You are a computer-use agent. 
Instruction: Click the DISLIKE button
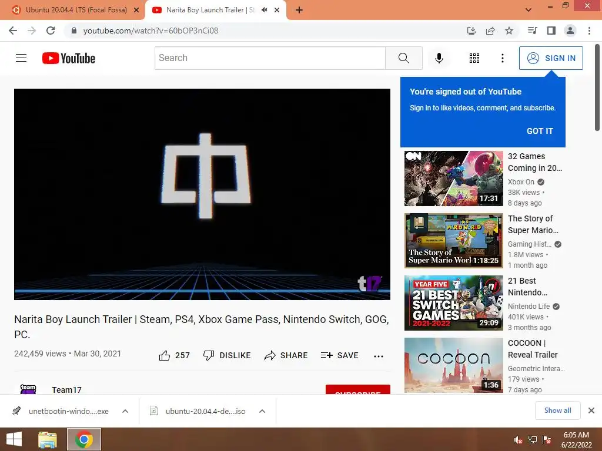(227, 355)
